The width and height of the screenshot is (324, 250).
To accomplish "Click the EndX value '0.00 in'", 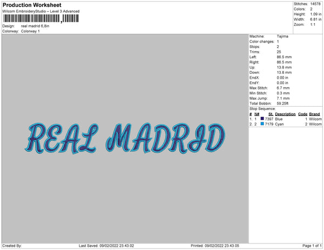I will point(282,78).
